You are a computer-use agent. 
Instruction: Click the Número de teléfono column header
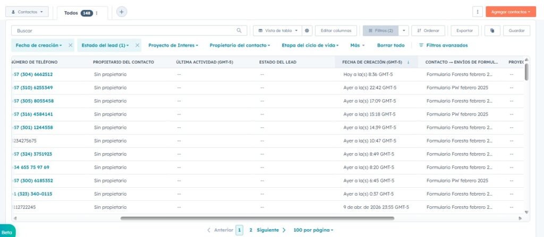tap(35, 62)
